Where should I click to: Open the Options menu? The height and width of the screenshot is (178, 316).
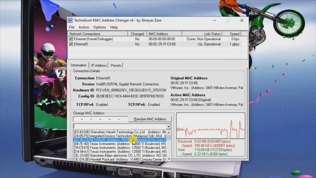pos(99,27)
